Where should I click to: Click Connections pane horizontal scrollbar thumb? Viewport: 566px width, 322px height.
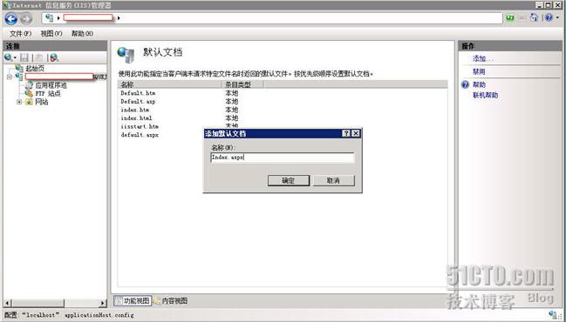pyautogui.click(x=38, y=303)
